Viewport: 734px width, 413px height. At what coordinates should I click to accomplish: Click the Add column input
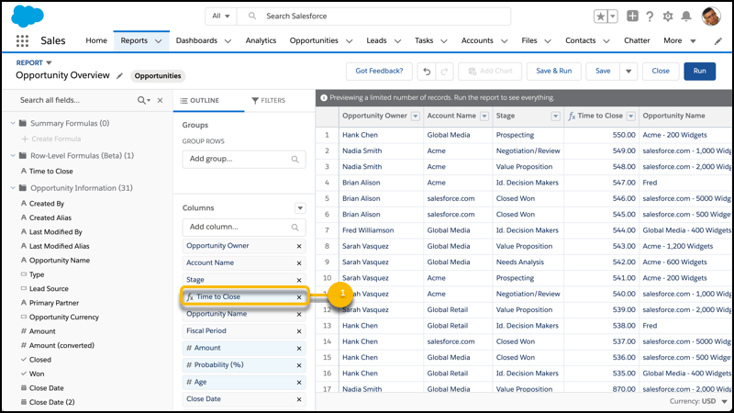(x=244, y=227)
